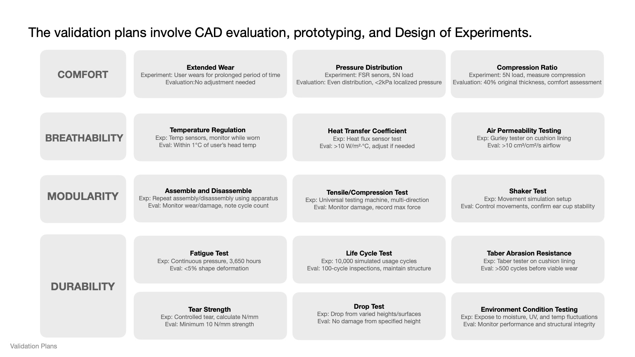Click the Life Cycle Test card

(369, 259)
